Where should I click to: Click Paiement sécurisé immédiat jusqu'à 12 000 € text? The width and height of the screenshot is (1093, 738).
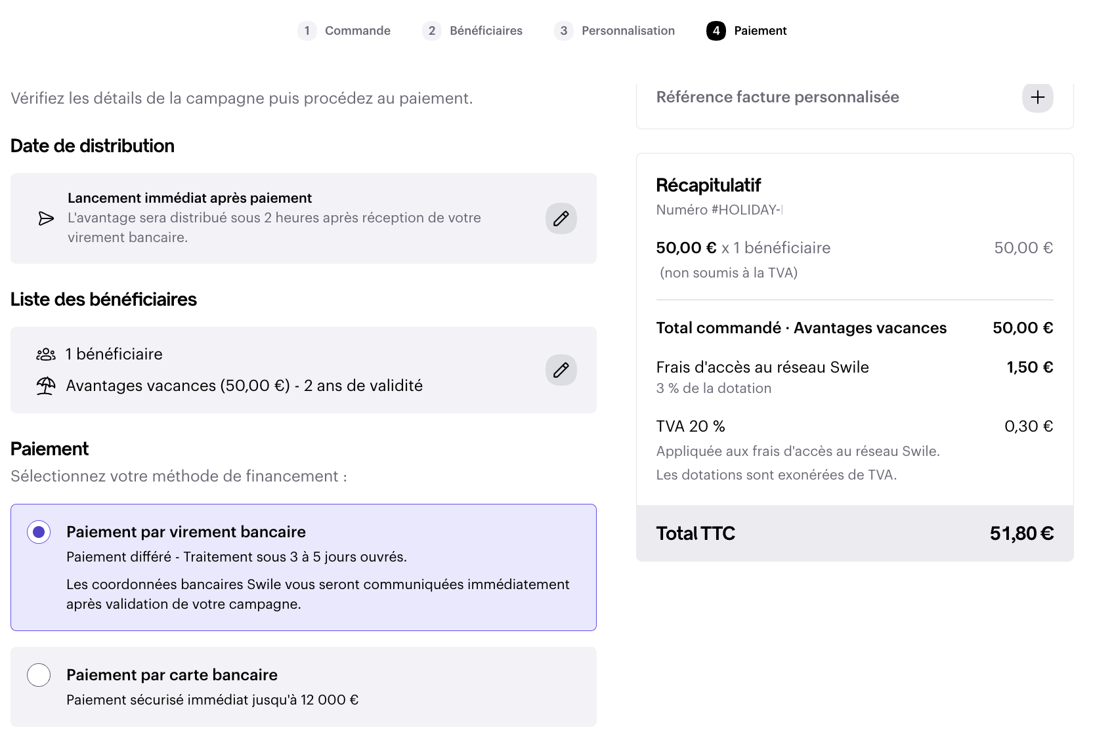pyautogui.click(x=213, y=700)
